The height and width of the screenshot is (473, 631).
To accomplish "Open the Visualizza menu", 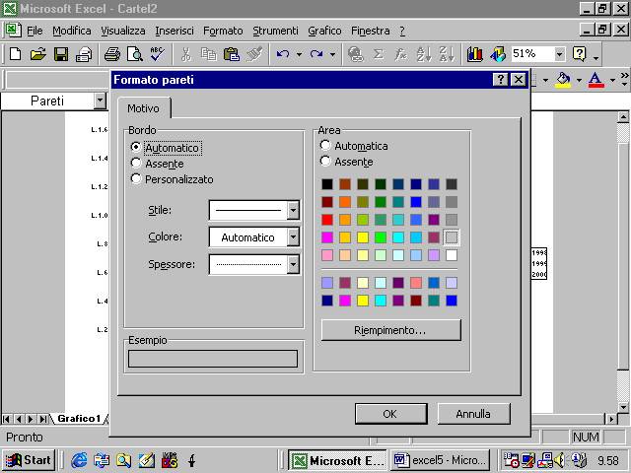I will [x=122, y=31].
